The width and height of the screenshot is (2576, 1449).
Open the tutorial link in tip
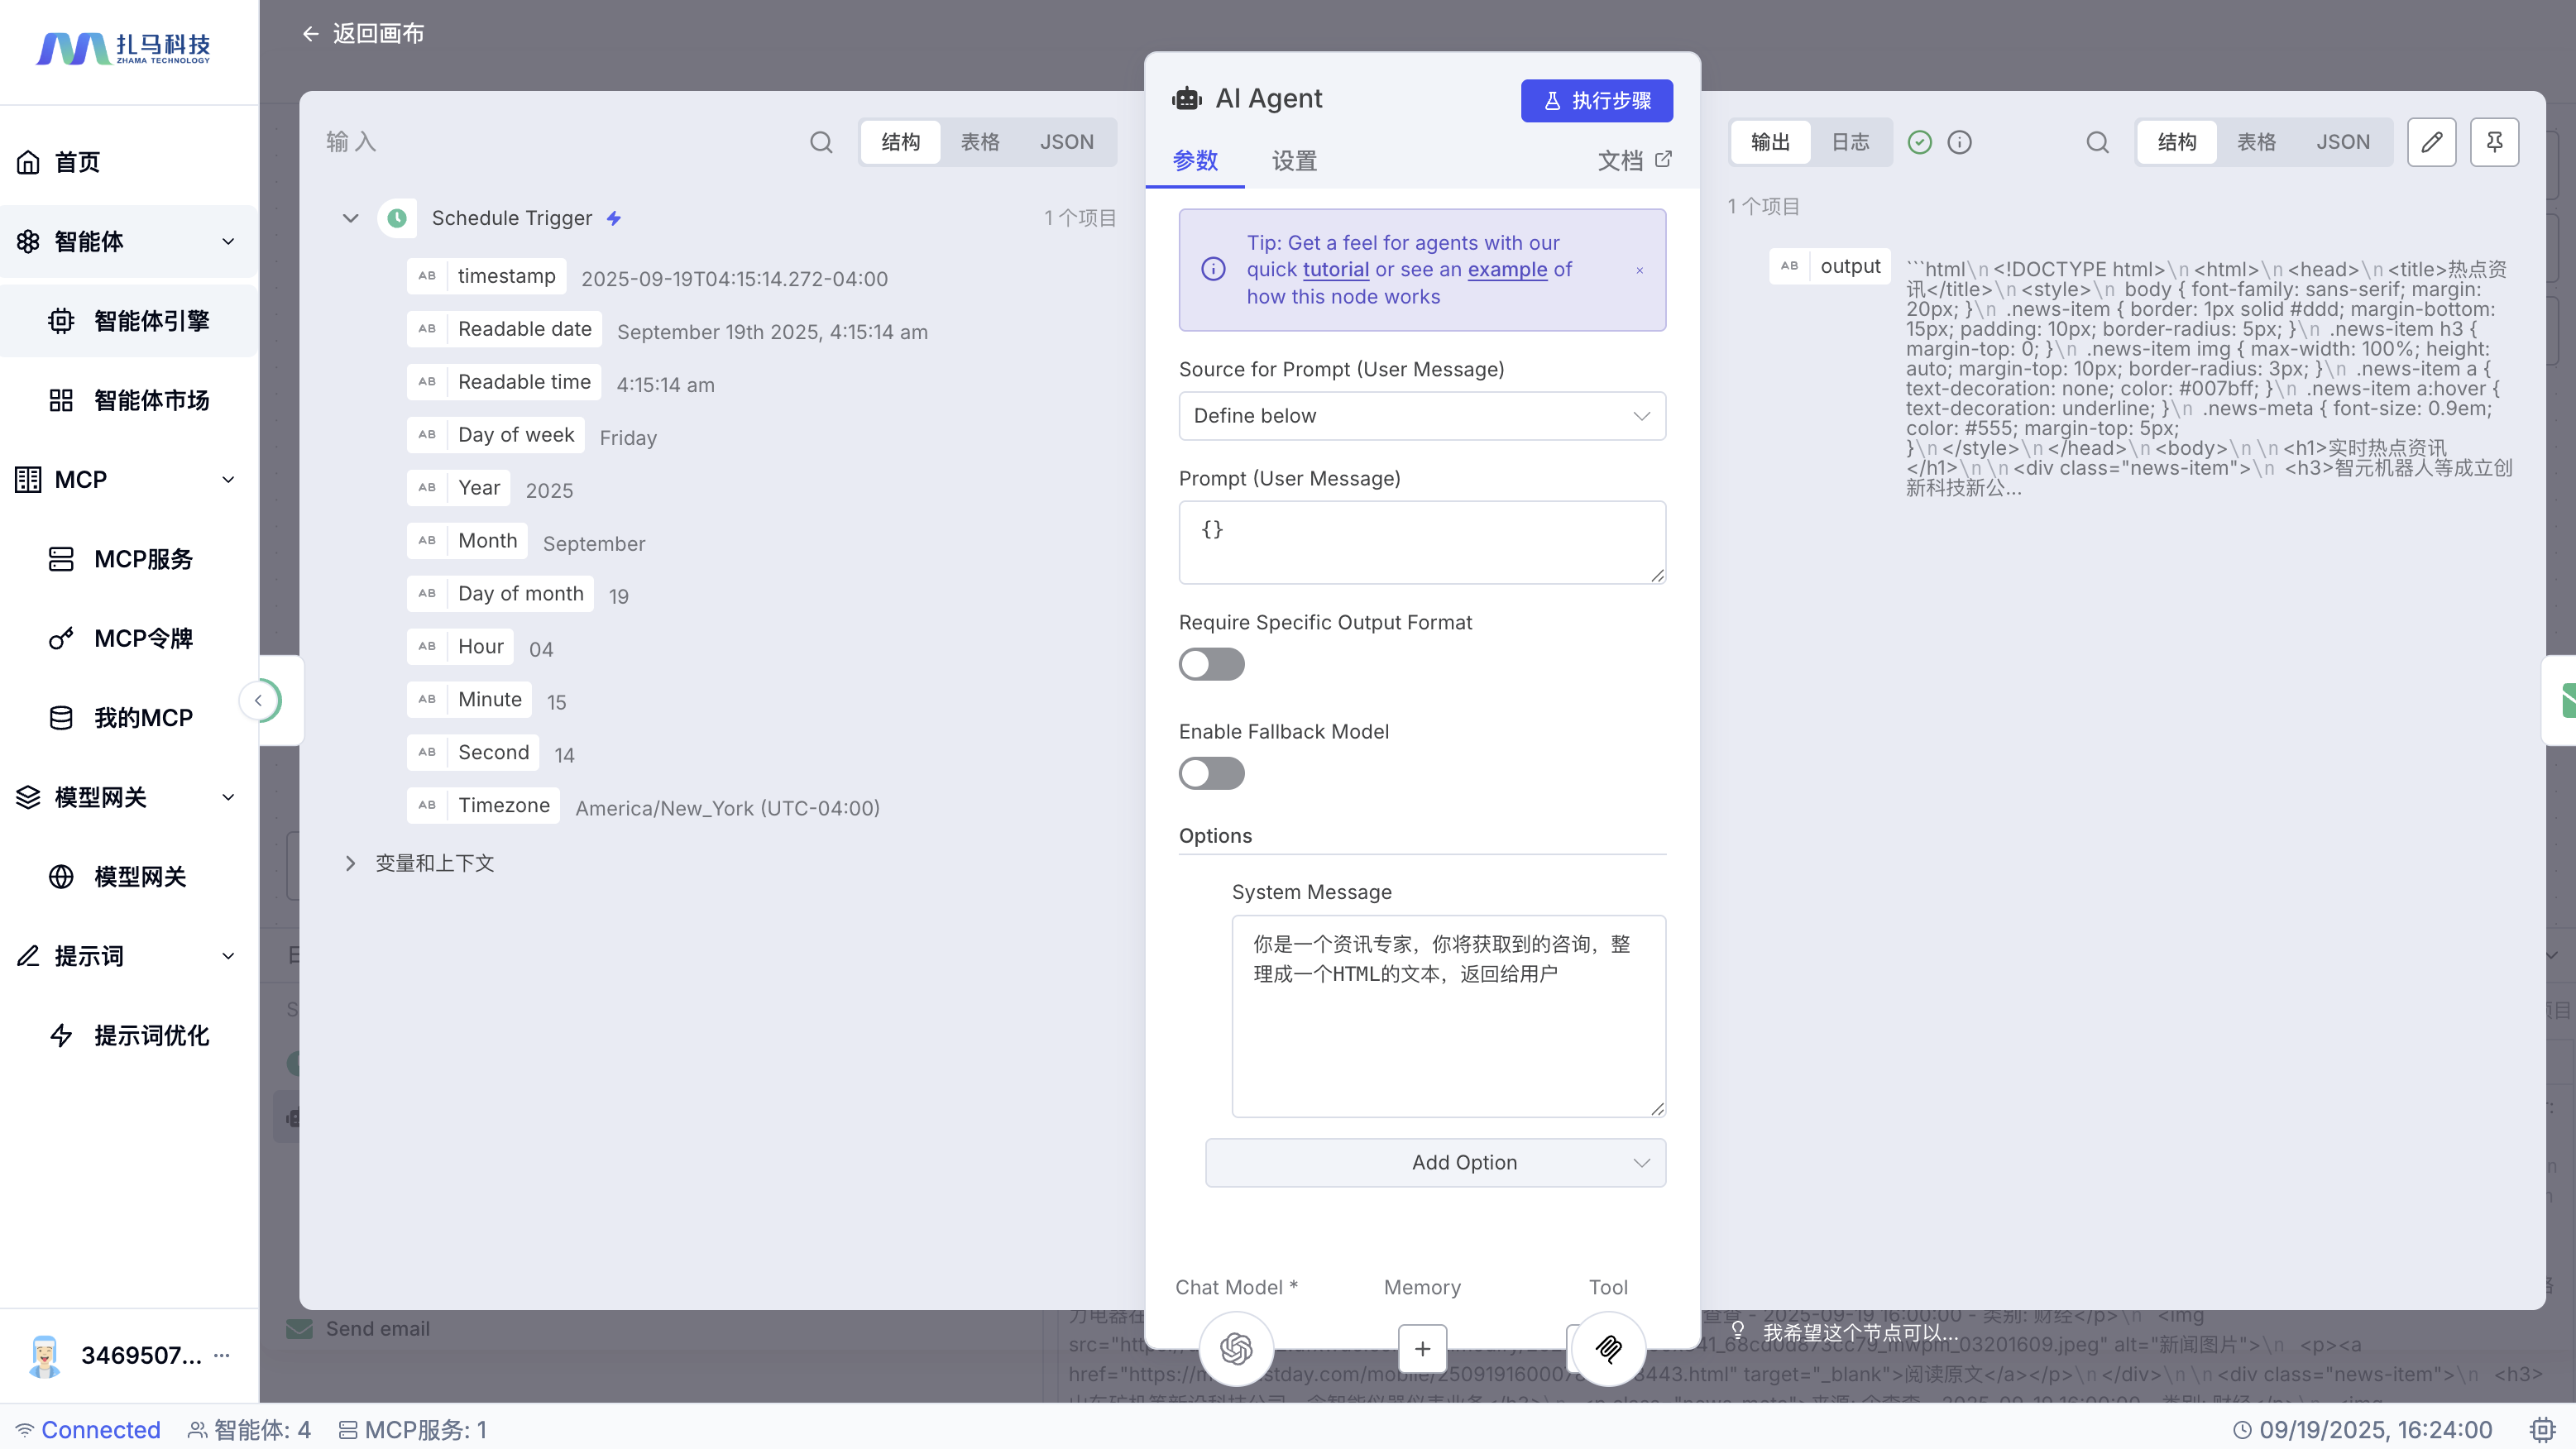tap(1335, 270)
